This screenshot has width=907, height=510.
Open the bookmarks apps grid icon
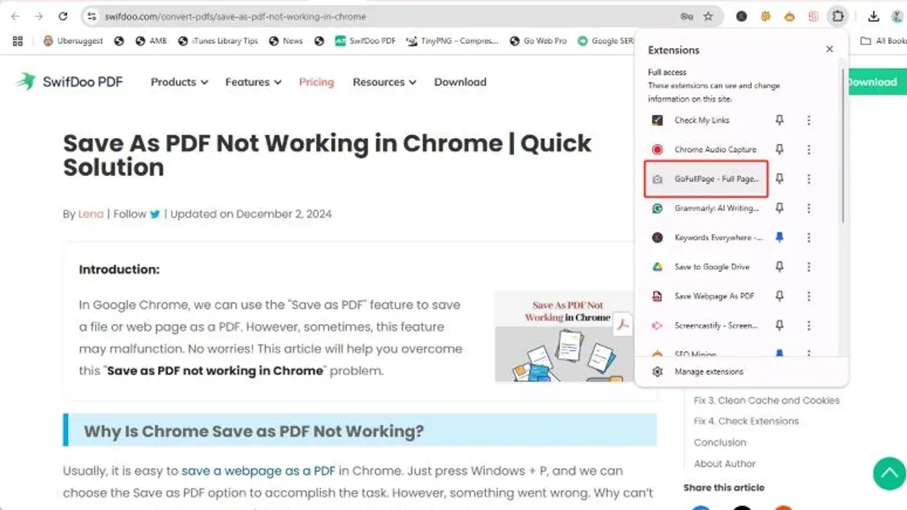(18, 41)
